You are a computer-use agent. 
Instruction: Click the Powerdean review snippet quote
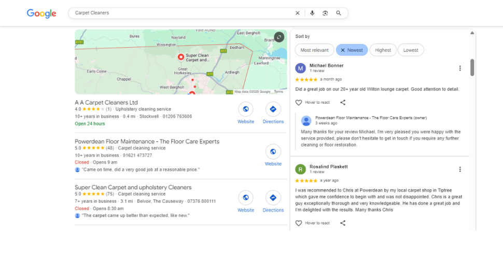click(x=141, y=170)
